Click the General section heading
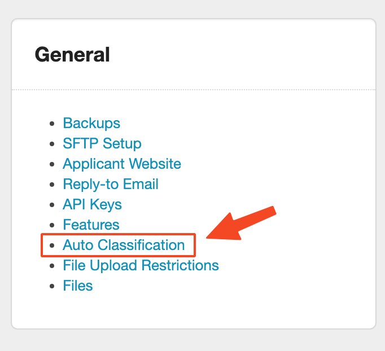Screen dimensions: 385x351 [x=72, y=55]
